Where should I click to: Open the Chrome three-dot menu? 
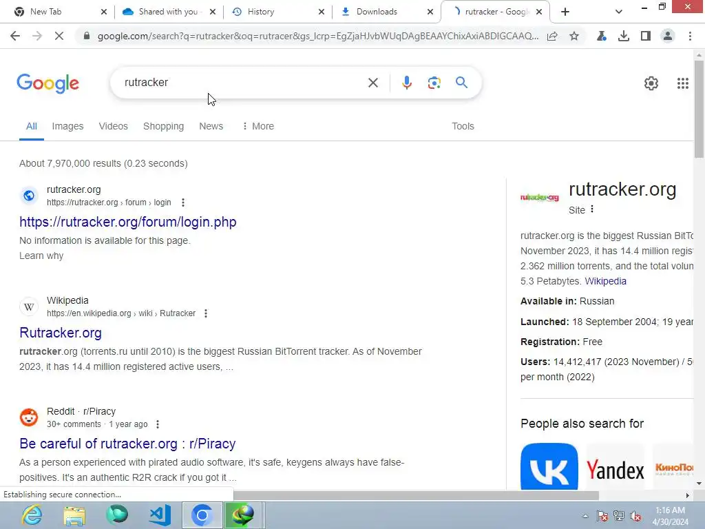[x=690, y=36]
